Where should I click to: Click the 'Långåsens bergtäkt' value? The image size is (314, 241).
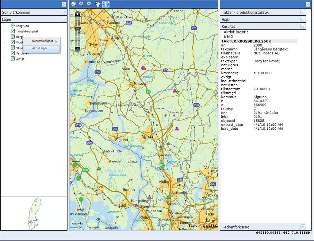pos(270,49)
